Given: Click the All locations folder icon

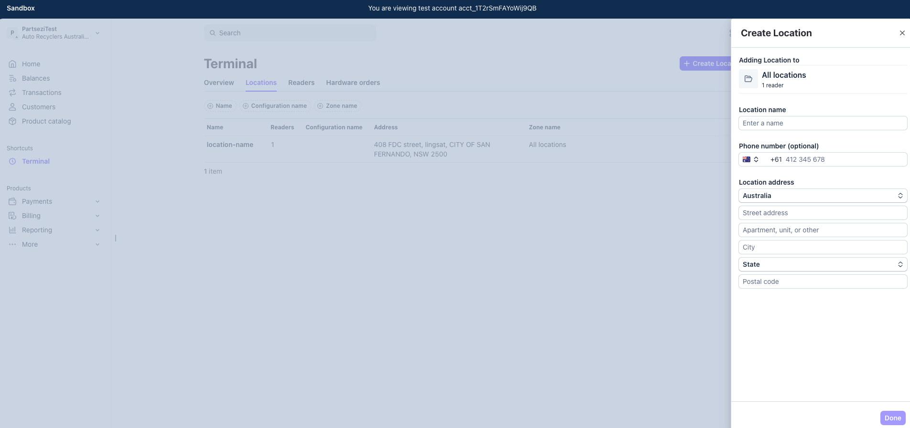Looking at the screenshot, I should pyautogui.click(x=748, y=79).
